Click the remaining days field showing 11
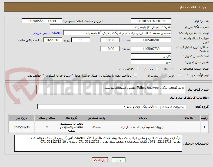 pyautogui.click(x=81, y=40)
